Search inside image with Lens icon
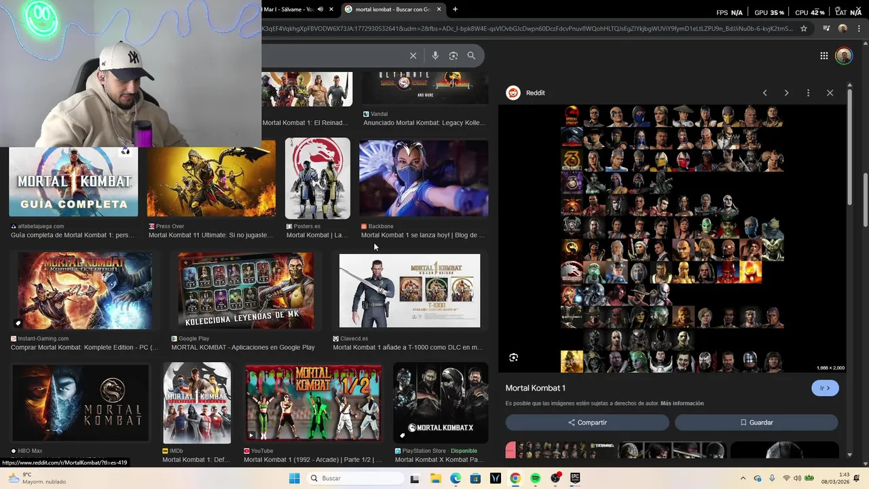869x489 pixels. tap(514, 357)
